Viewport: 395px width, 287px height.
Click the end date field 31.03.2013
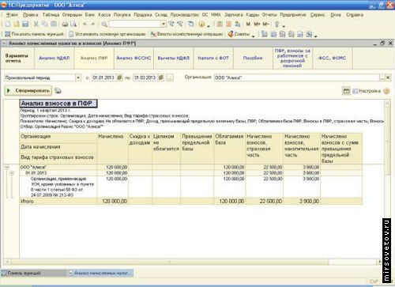click(145, 77)
